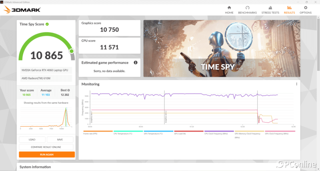
Task: Go to the Home tab
Action: (x=229, y=10)
